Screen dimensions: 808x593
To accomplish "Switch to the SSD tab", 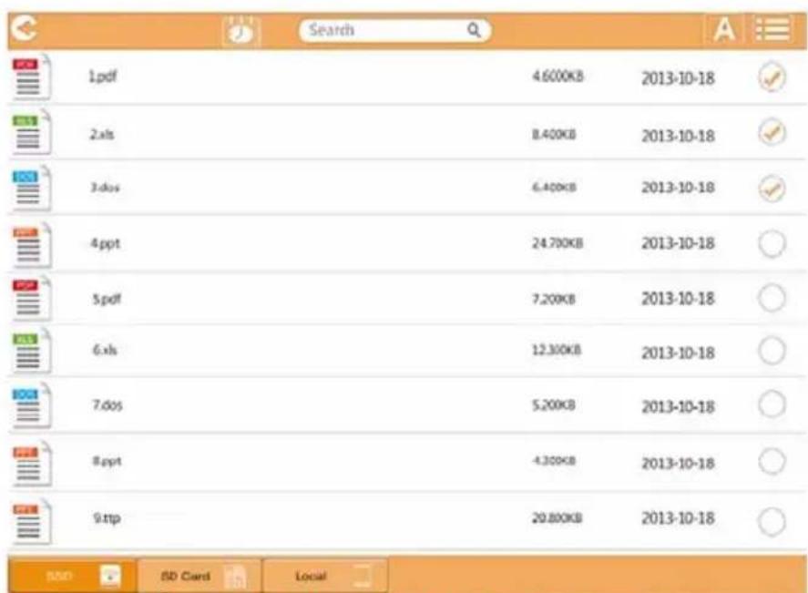I will (x=72, y=576).
